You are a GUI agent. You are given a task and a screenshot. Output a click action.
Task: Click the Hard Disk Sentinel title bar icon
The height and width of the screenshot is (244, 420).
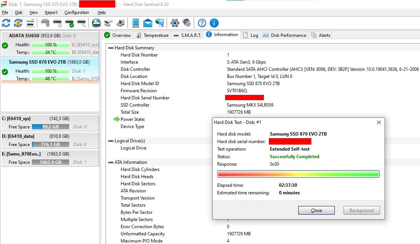click(x=4, y=4)
